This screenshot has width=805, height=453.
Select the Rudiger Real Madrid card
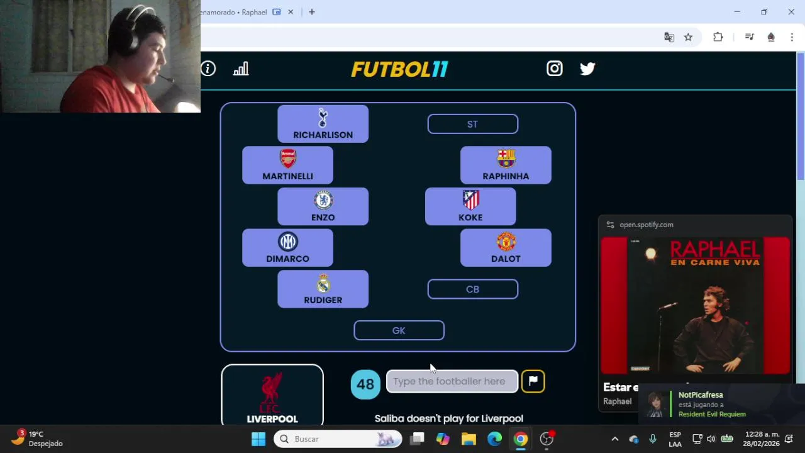(x=323, y=289)
